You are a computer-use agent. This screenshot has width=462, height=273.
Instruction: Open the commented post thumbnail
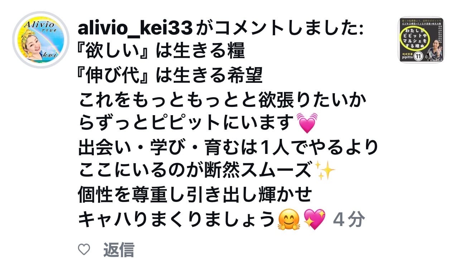tap(422, 40)
